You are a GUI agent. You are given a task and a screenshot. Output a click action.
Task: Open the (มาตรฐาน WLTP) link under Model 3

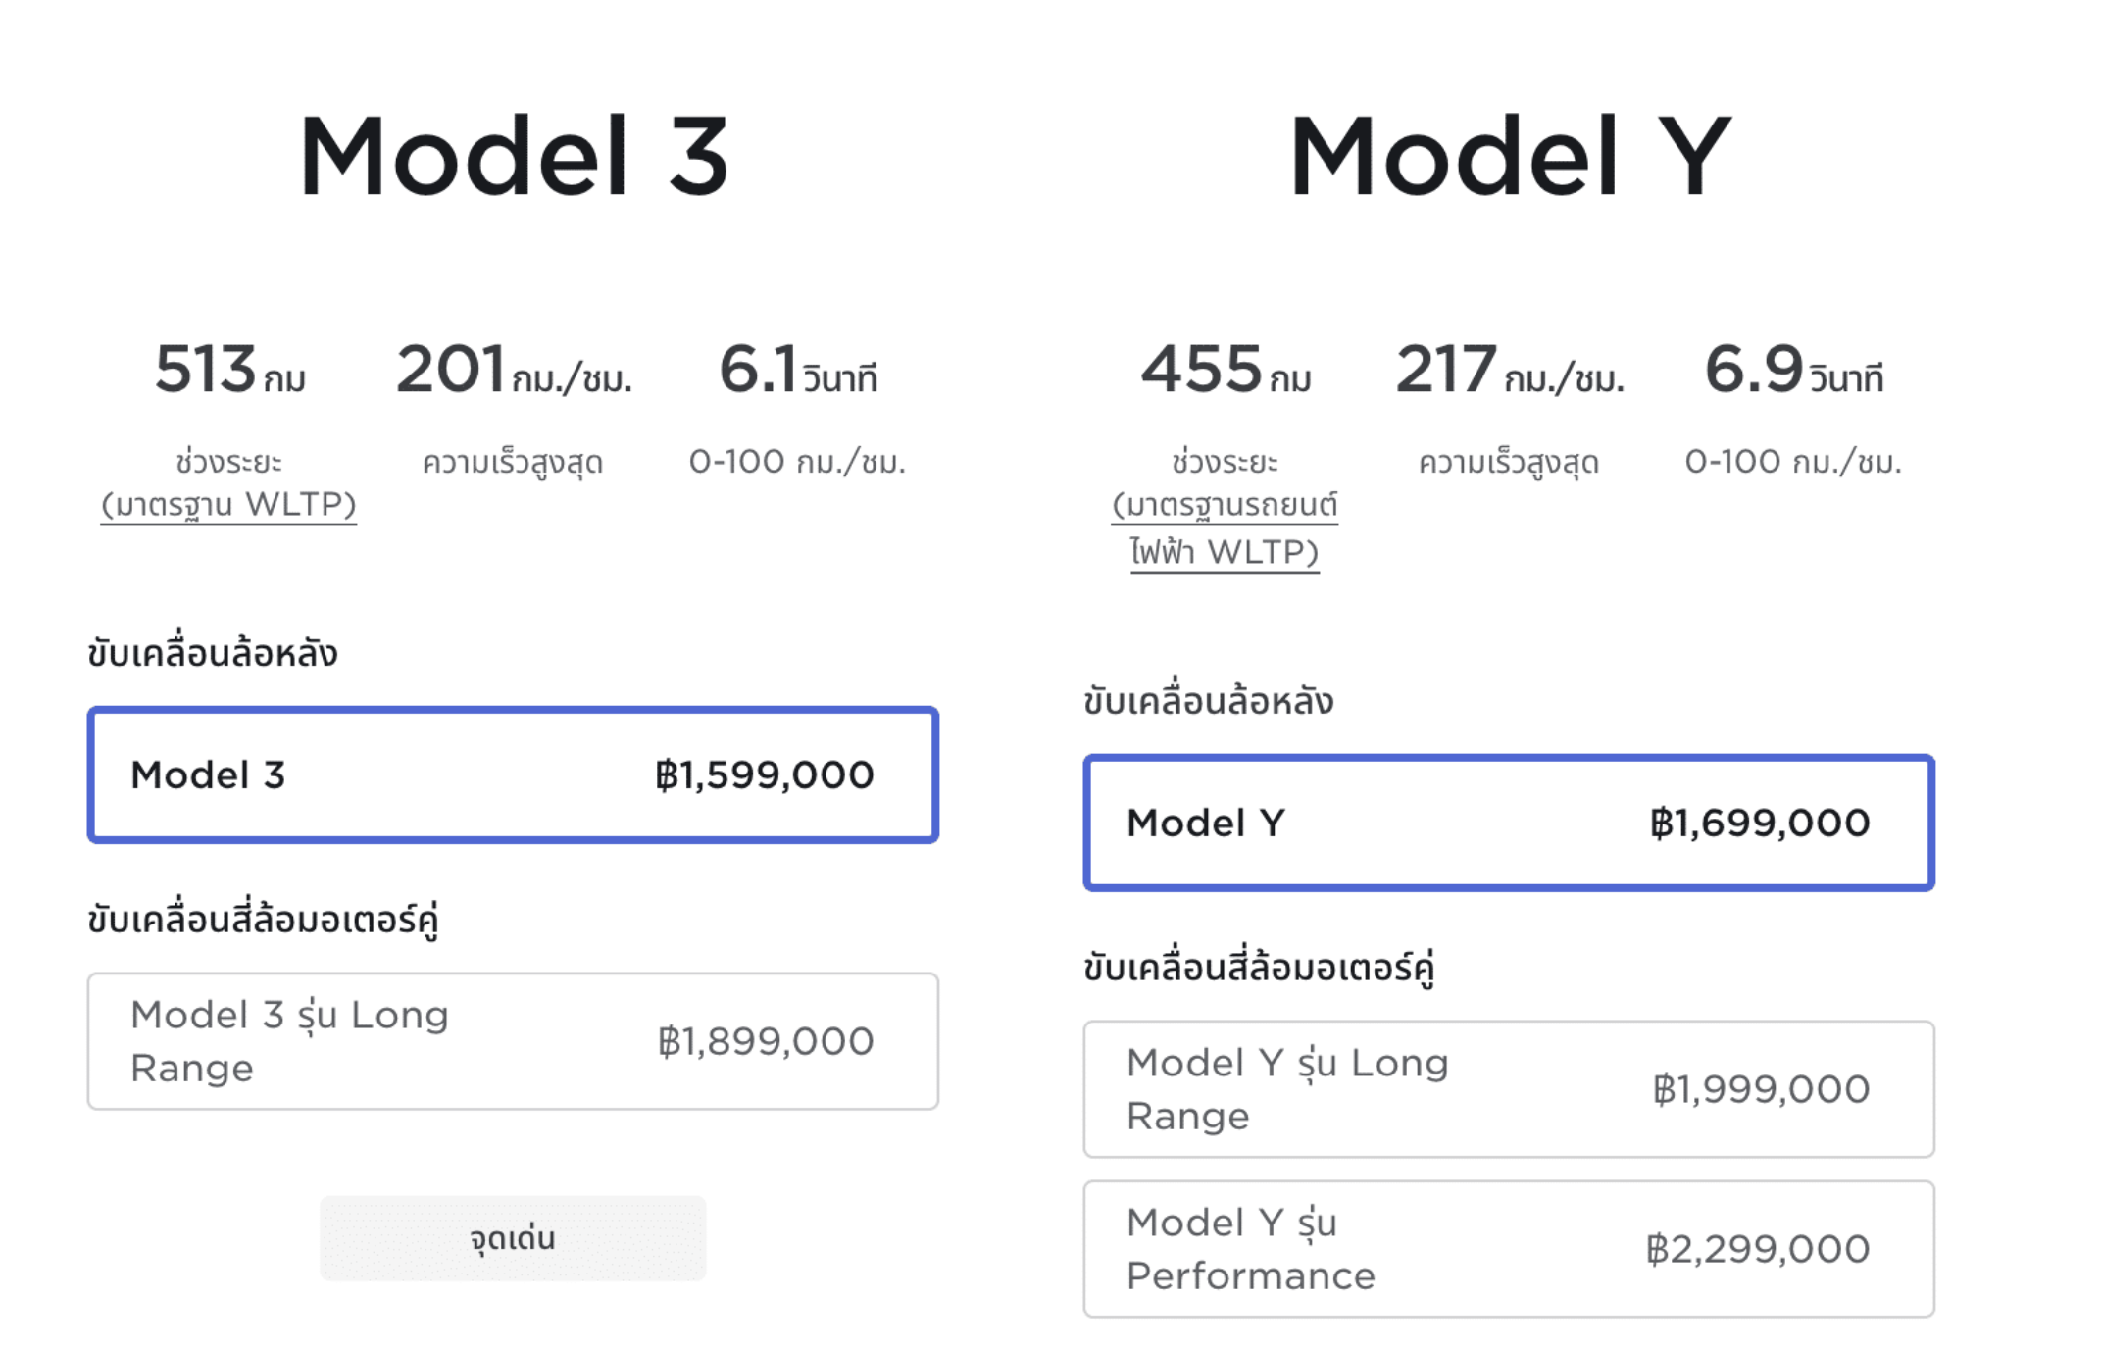pyautogui.click(x=228, y=504)
